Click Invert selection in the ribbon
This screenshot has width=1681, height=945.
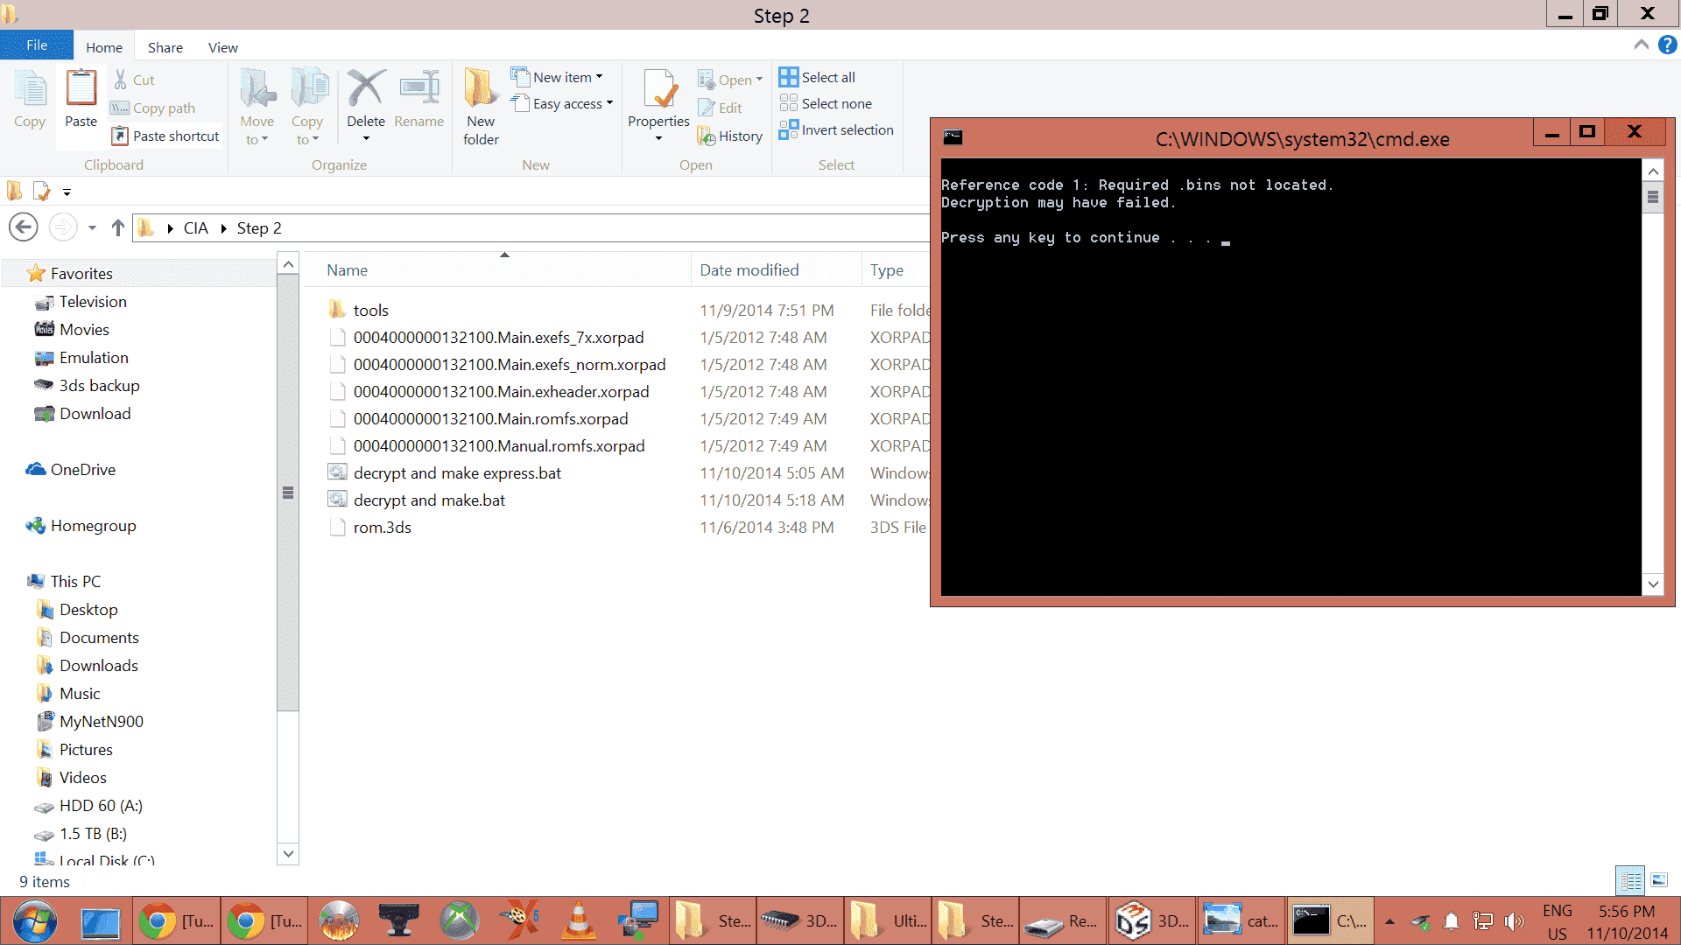[837, 129]
